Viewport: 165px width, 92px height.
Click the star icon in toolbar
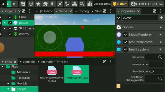[x=38, y=4]
